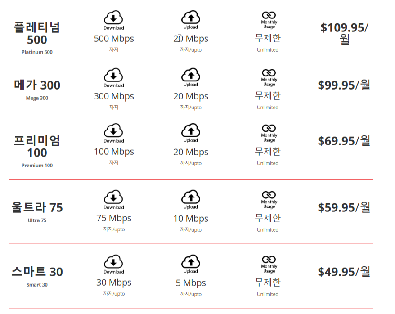Select the Premium 100 plan heading

pyautogui.click(x=37, y=147)
